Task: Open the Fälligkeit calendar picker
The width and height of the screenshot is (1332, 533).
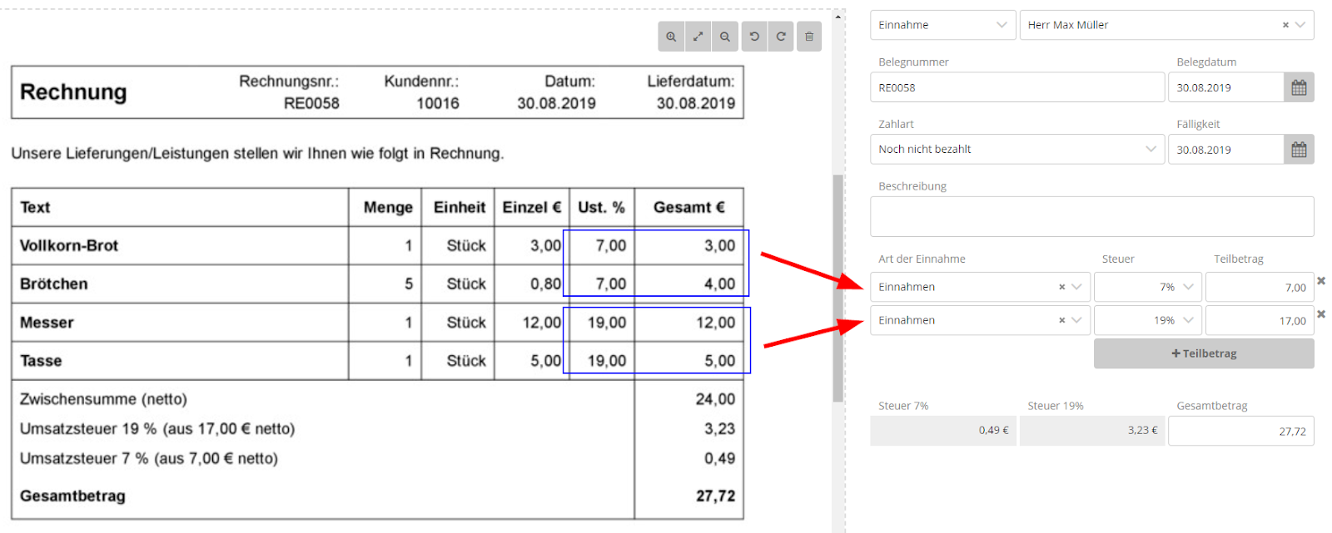Action: coord(1299,150)
